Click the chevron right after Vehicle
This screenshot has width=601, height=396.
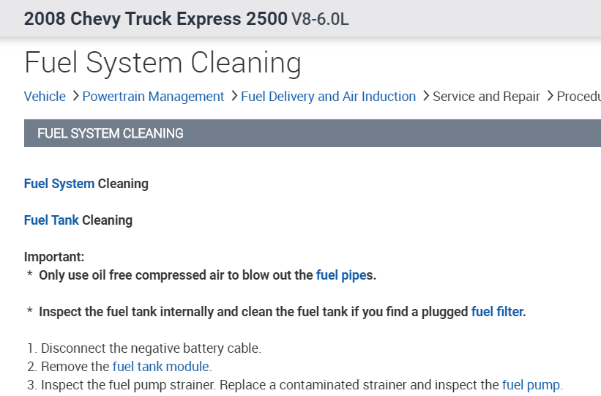pos(74,97)
